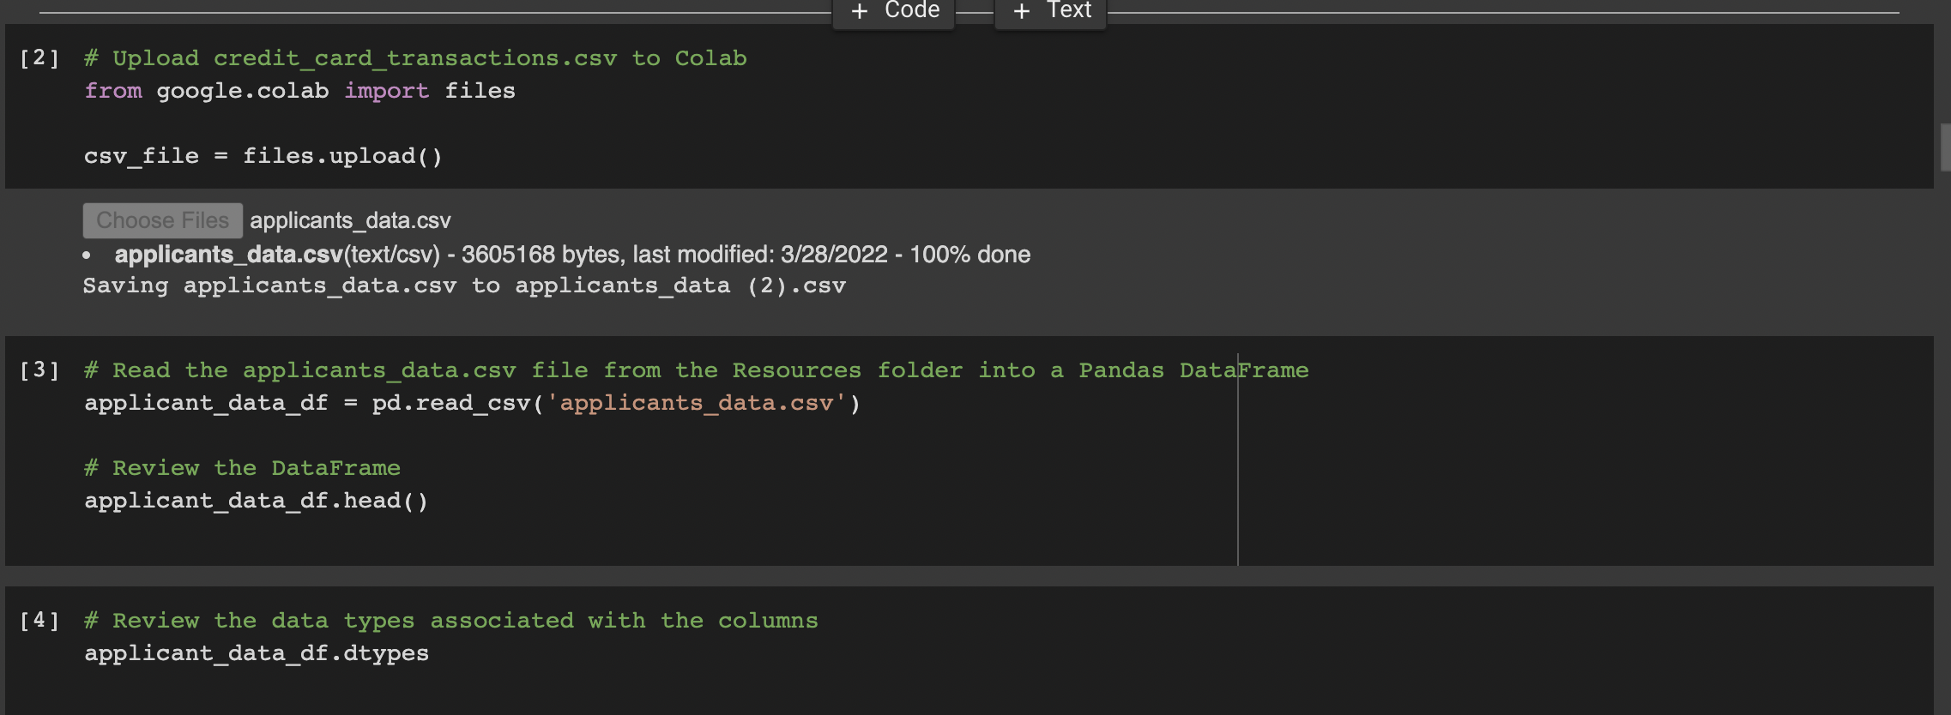Run the cell numbered [3]
The width and height of the screenshot is (1951, 715).
pyautogui.click(x=39, y=370)
